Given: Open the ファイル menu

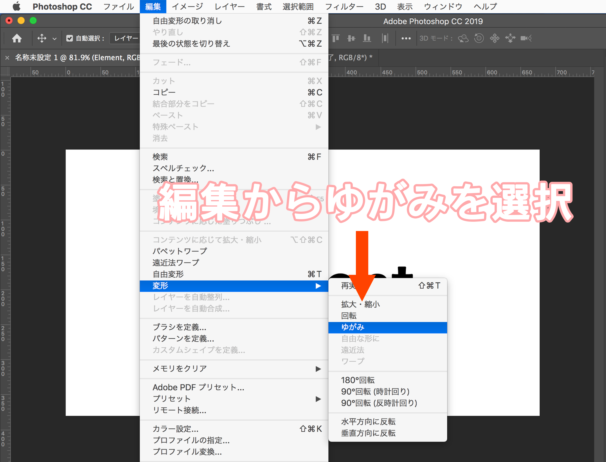Looking at the screenshot, I should pyautogui.click(x=118, y=6).
